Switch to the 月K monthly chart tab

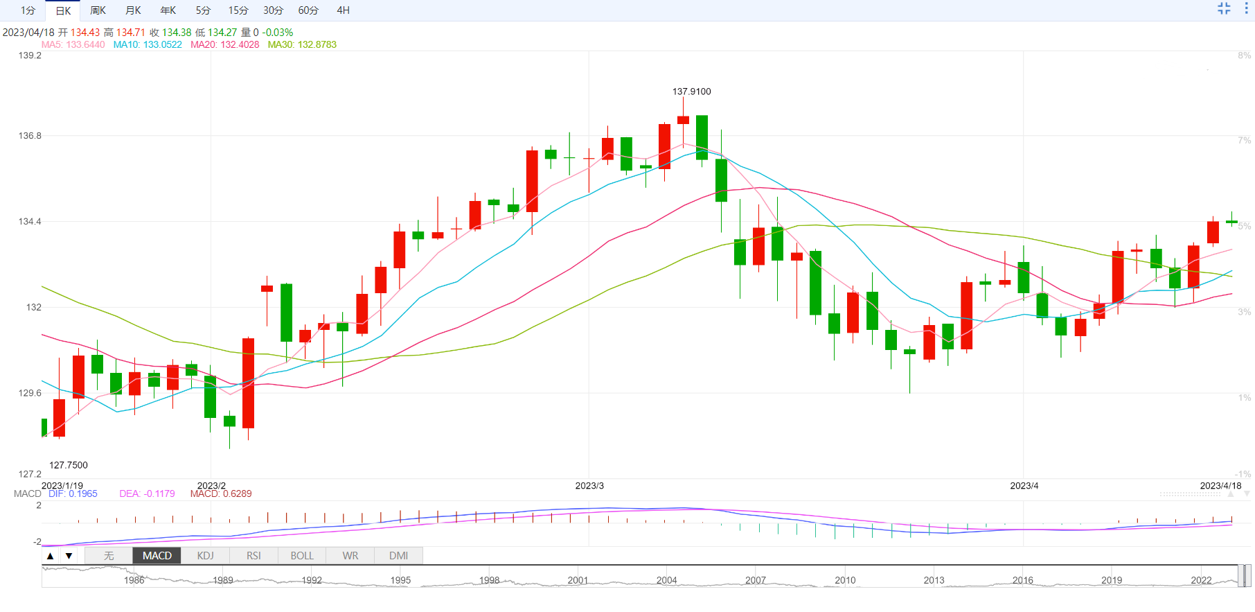(x=133, y=10)
